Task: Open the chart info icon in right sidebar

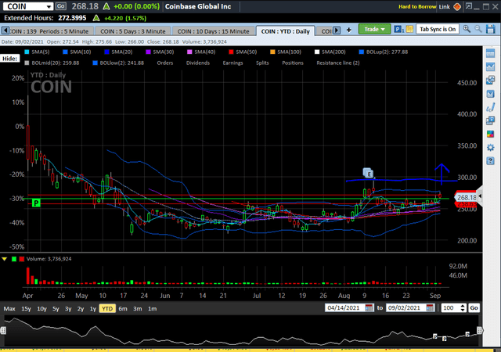Action: 491,120
